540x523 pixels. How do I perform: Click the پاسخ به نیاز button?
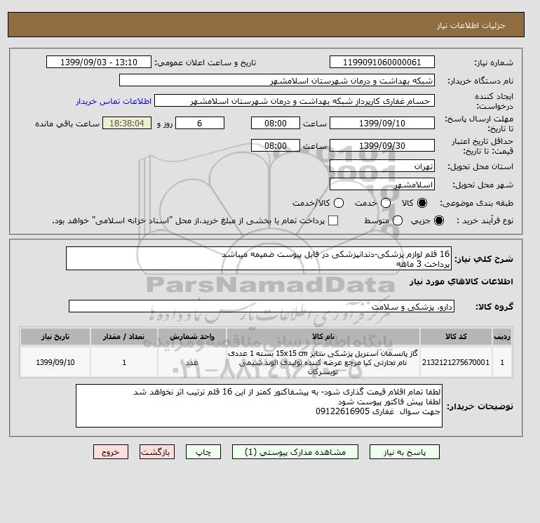[x=405, y=452]
